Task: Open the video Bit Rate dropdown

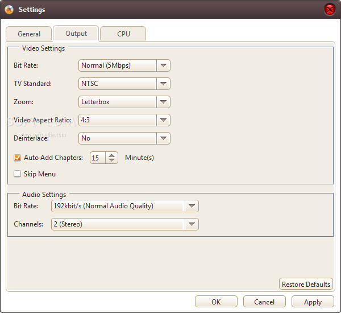Action: (124, 65)
